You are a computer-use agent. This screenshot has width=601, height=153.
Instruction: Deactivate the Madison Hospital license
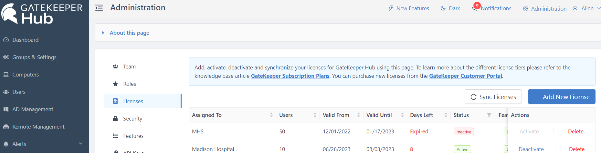point(531,149)
